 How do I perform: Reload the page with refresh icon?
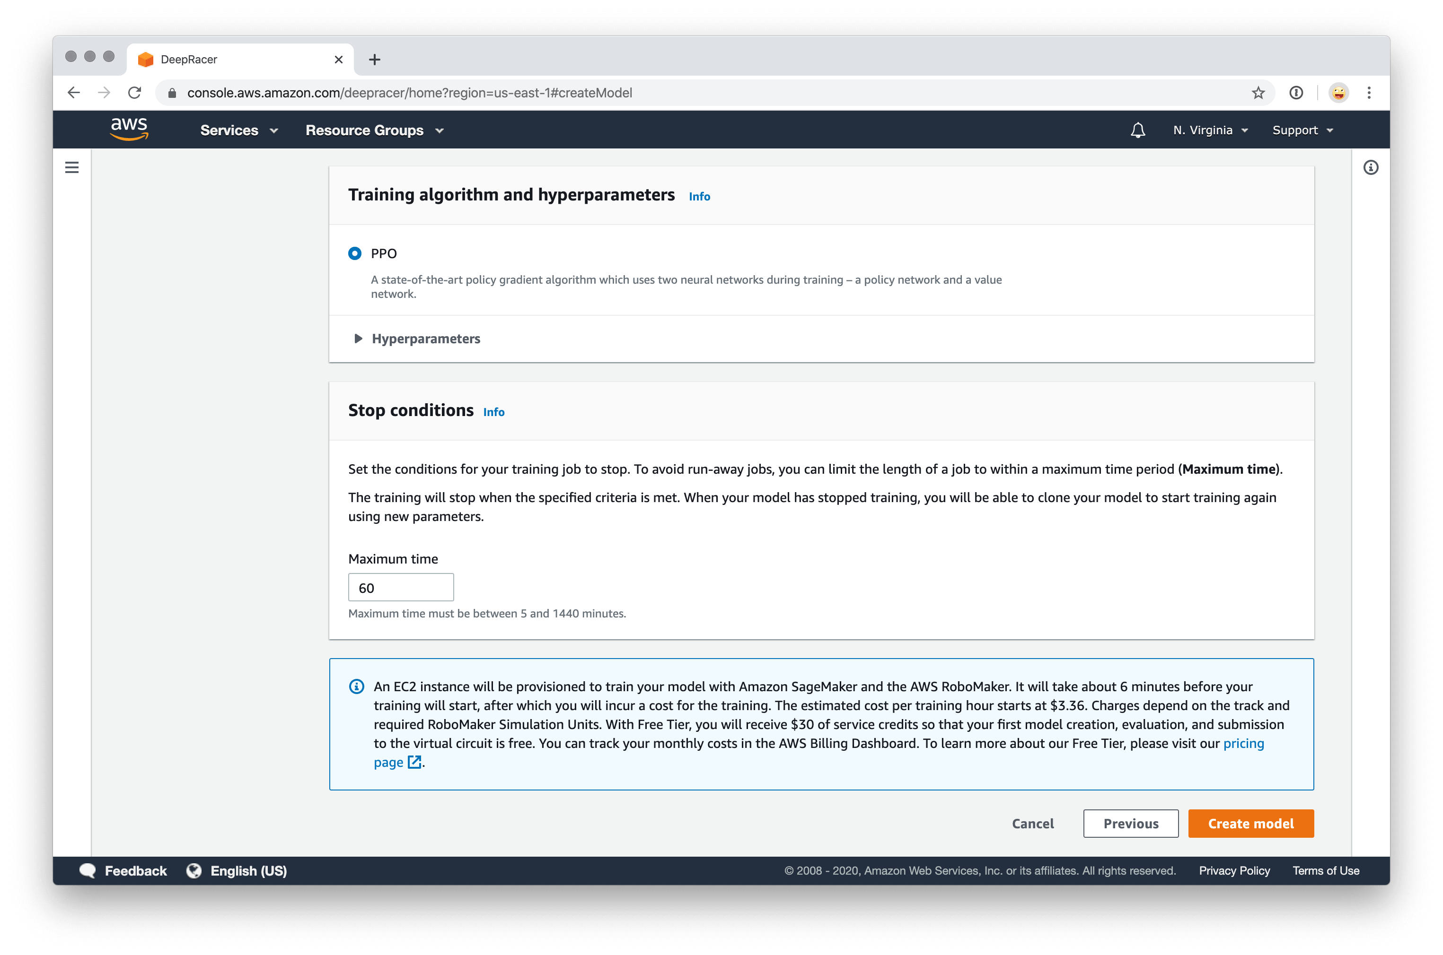[x=135, y=93]
